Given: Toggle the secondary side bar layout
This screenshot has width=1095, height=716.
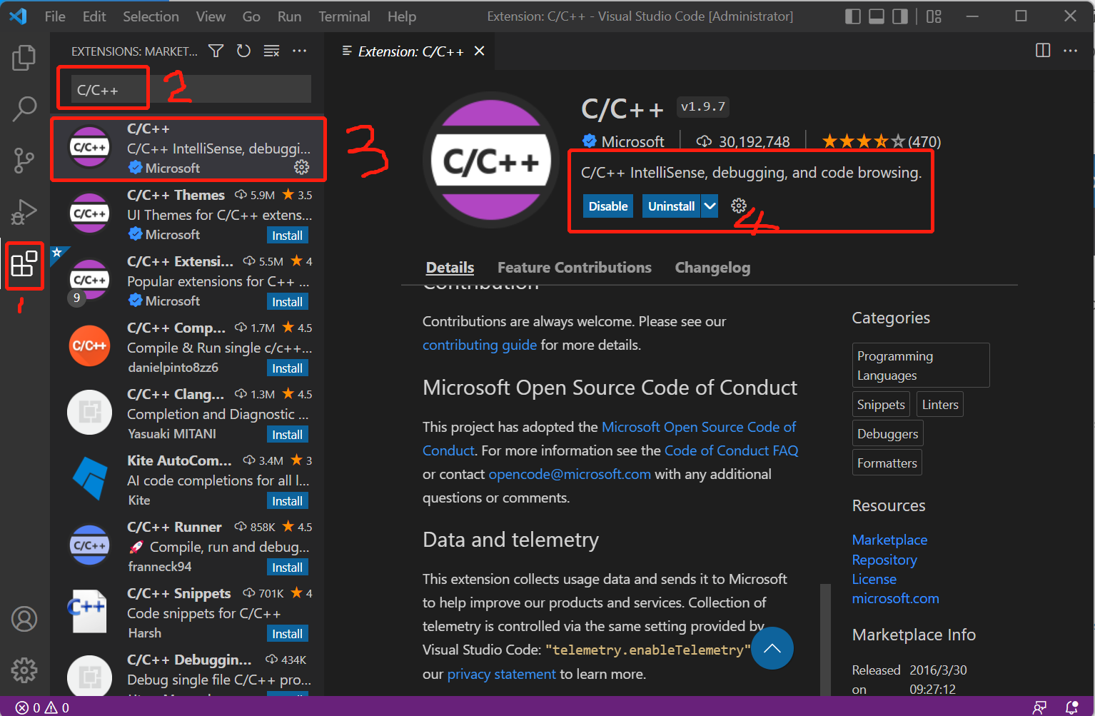Looking at the screenshot, I should click(x=900, y=16).
